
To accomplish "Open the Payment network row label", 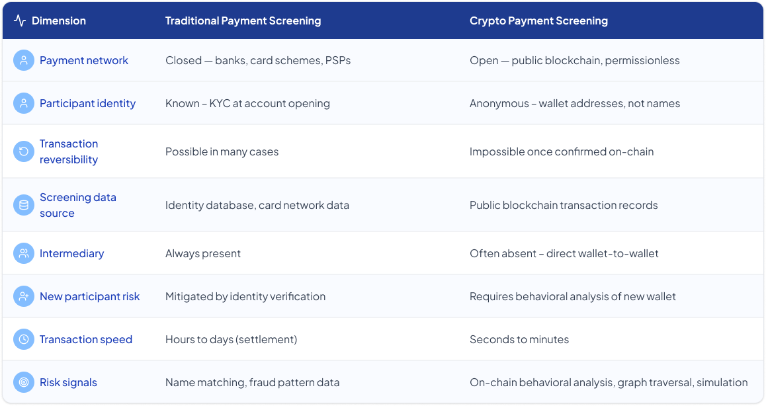I will (83, 60).
